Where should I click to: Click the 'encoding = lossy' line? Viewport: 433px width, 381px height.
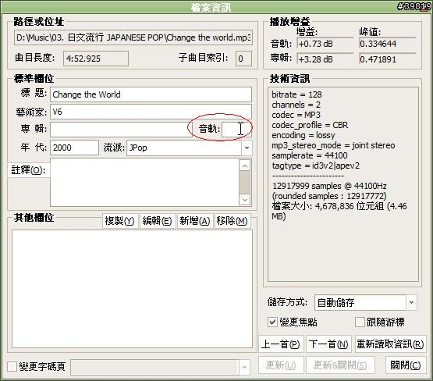[303, 135]
